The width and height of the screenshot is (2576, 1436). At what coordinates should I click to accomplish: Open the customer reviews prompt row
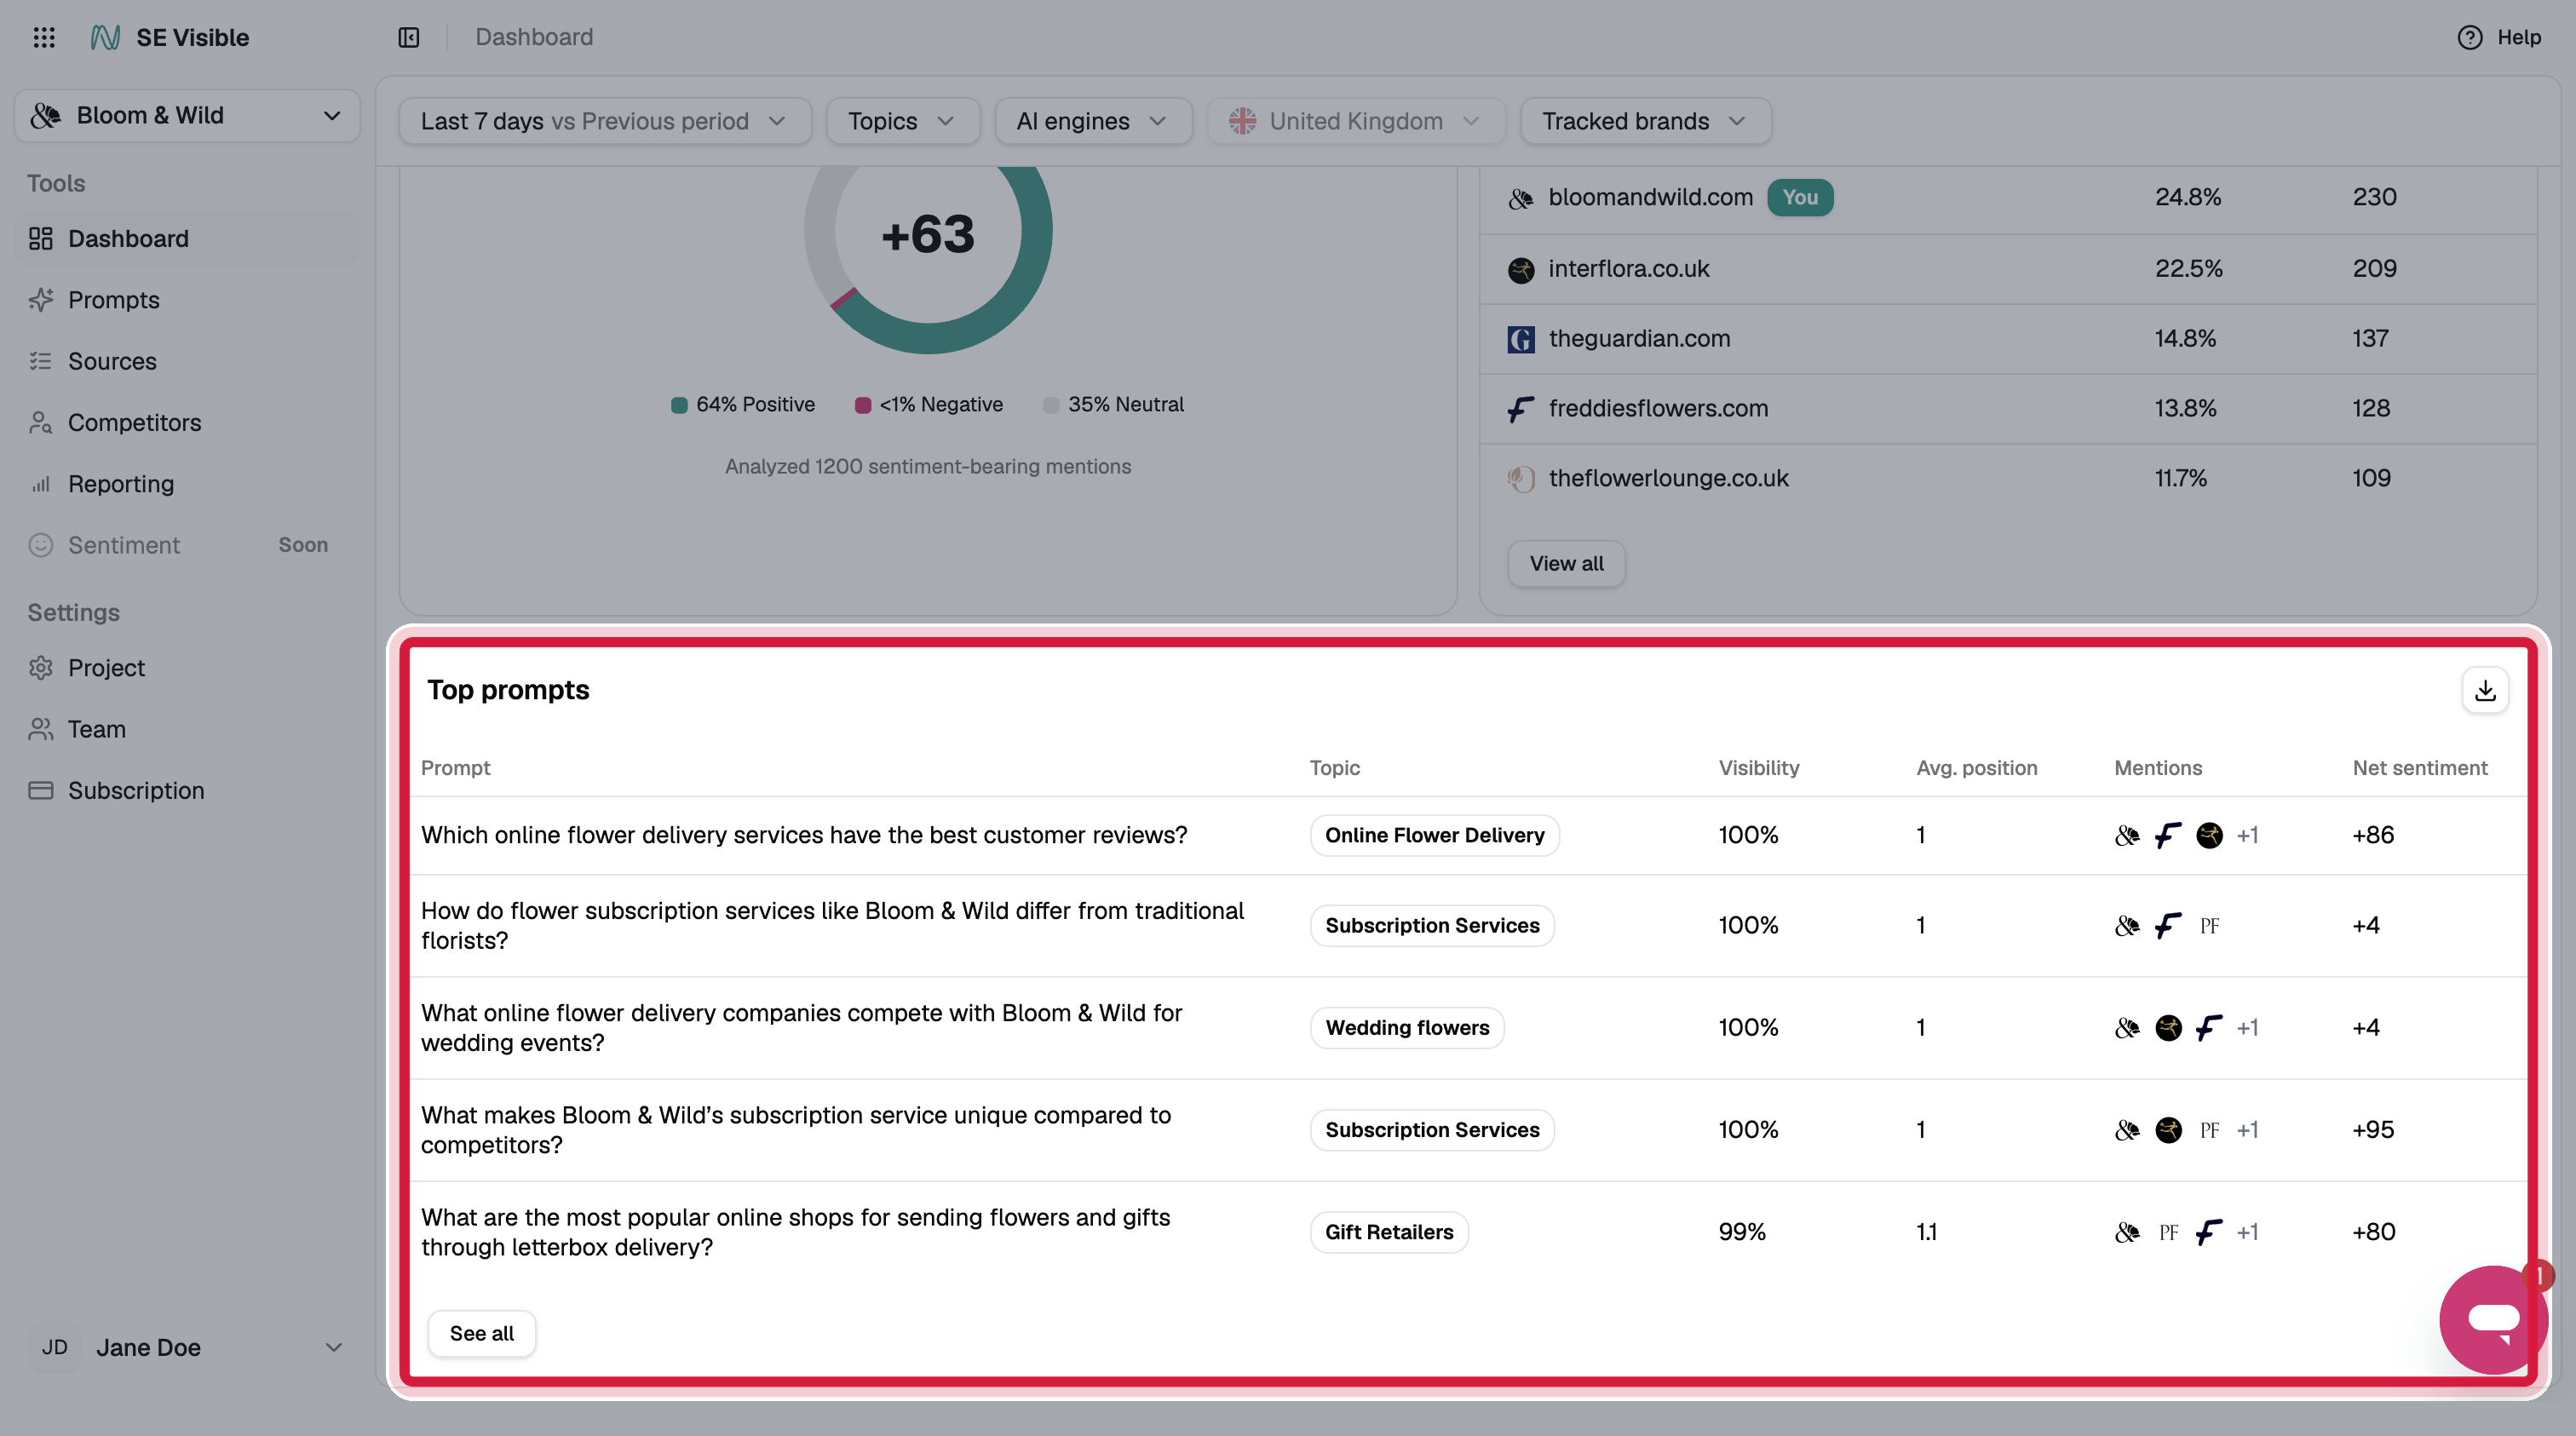click(x=1468, y=835)
